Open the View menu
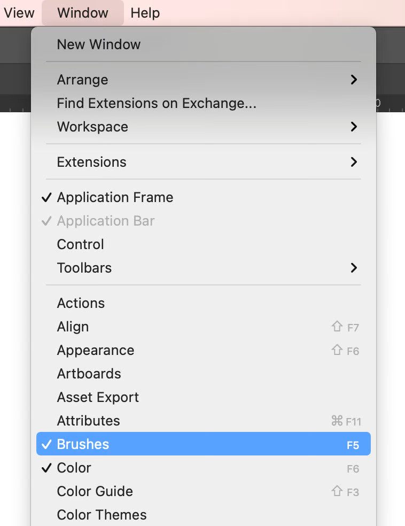This screenshot has width=405, height=526. pos(19,13)
